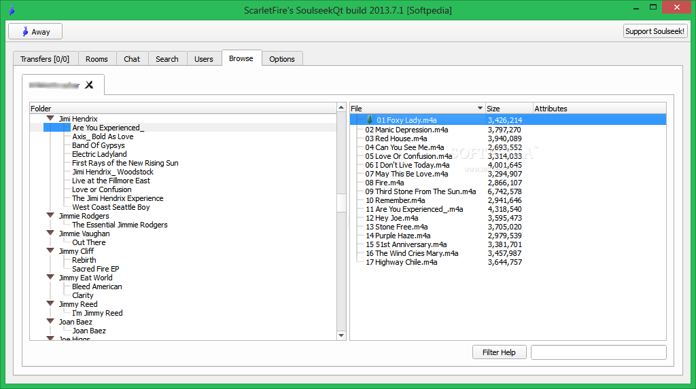Select 08 Fire.m4a file
Image resolution: width=696 pixels, height=389 pixels.
click(x=385, y=183)
